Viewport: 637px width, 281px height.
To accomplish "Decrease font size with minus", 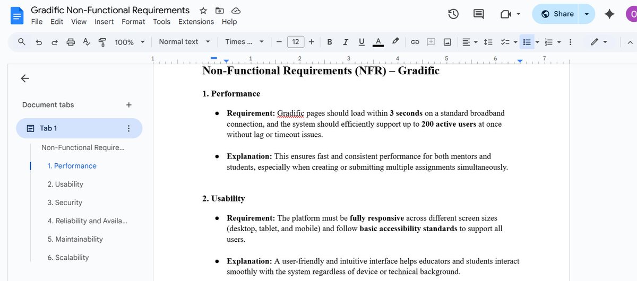I will pyautogui.click(x=279, y=42).
